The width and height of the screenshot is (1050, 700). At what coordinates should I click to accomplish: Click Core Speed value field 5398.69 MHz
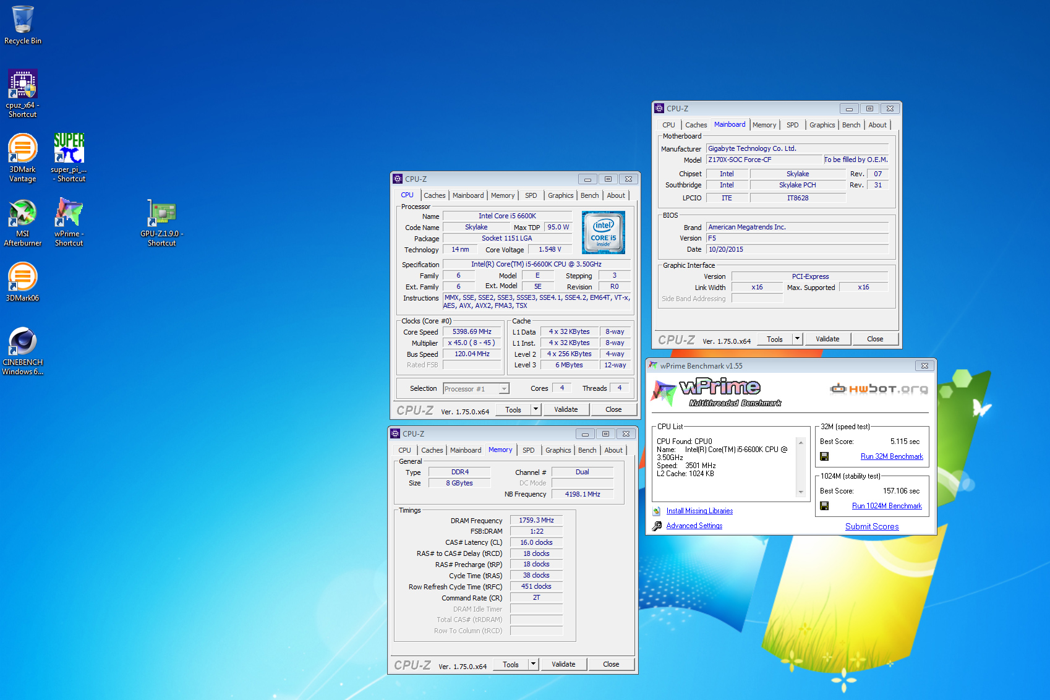point(472,331)
